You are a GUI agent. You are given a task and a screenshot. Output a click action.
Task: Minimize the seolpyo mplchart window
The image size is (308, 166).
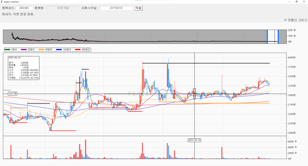click(x=289, y=2)
